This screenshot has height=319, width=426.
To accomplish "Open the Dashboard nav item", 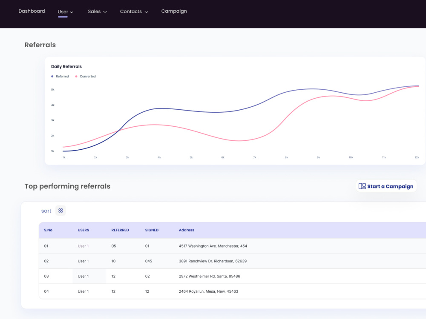I will [x=32, y=11].
